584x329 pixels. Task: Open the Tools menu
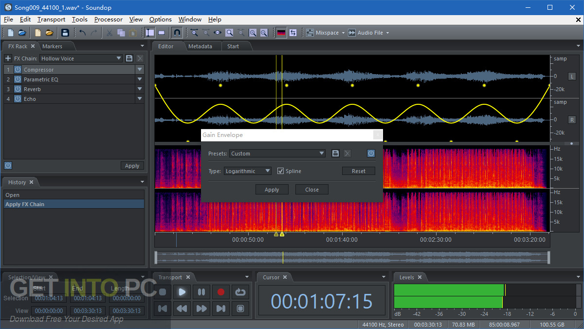click(x=80, y=19)
